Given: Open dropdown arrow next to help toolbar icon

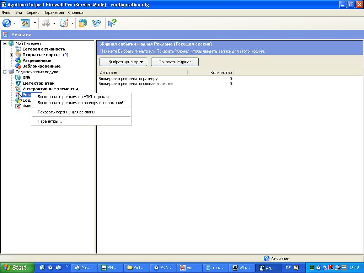Looking at the screenshot, I should (15, 23).
